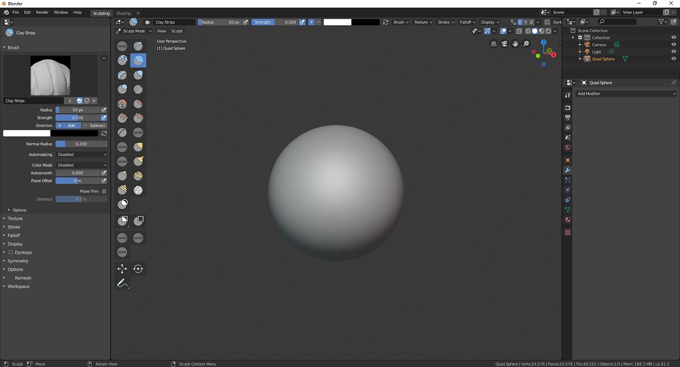This screenshot has height=367, width=680.
Task: Toggle X-ray display in viewport header
Action: [519, 31]
